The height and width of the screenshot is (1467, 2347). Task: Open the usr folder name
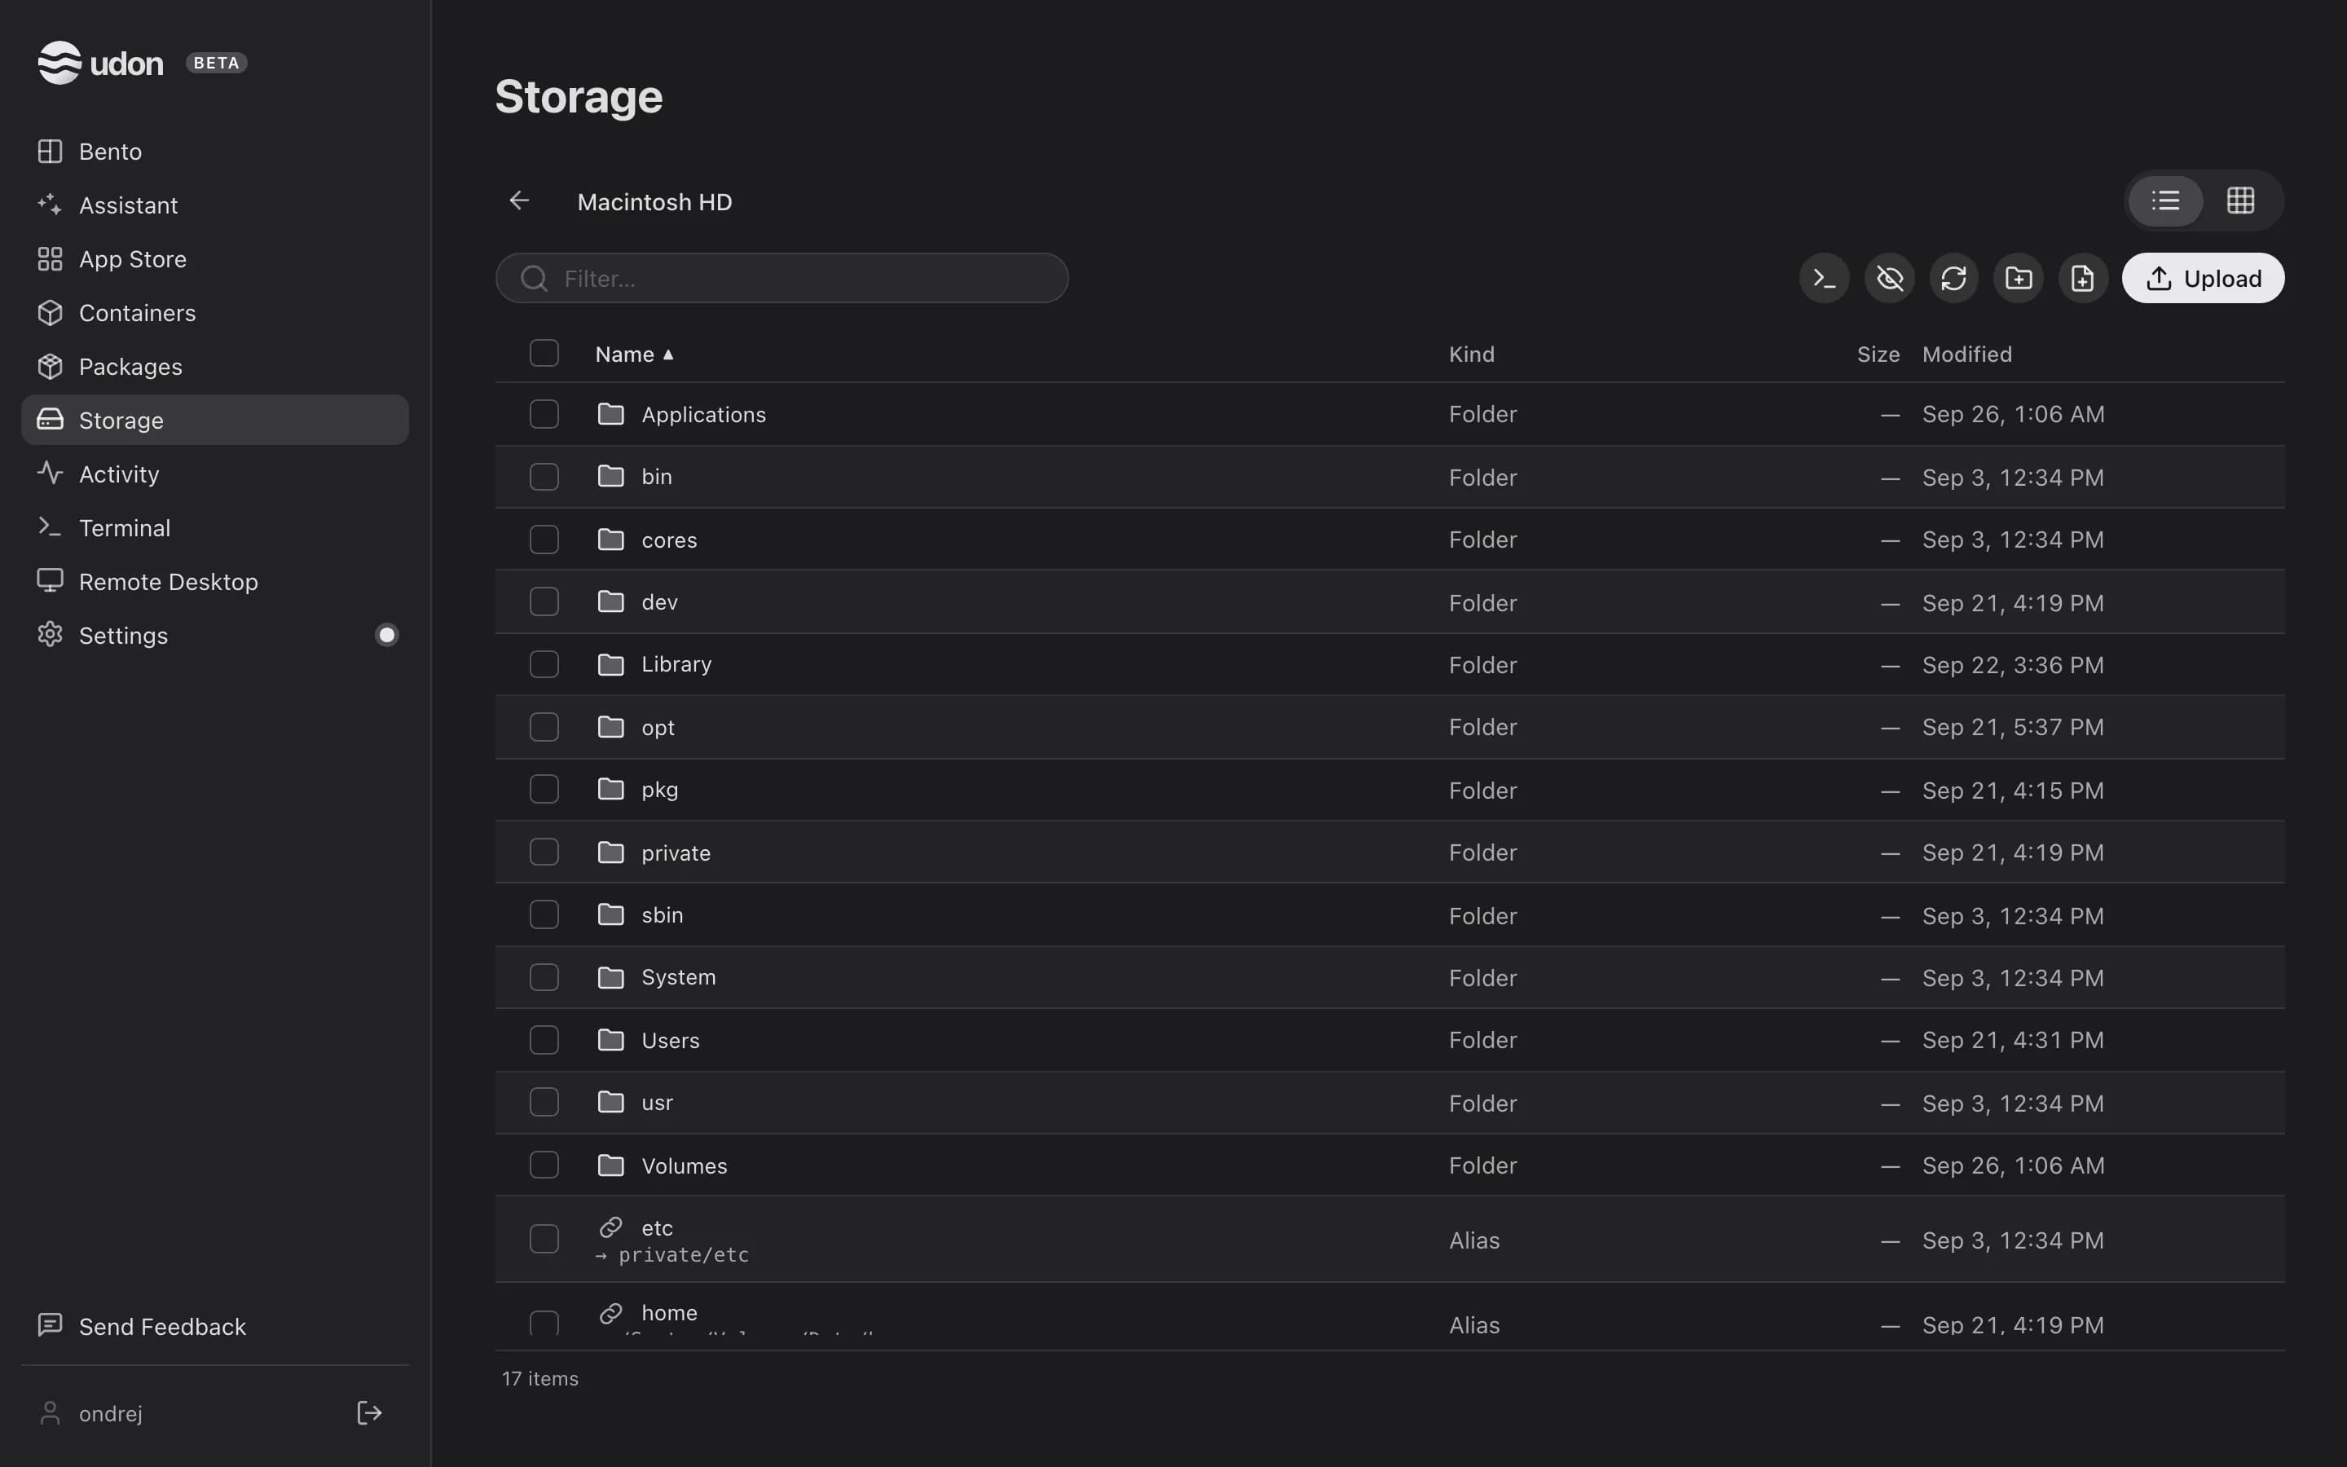click(x=657, y=1104)
